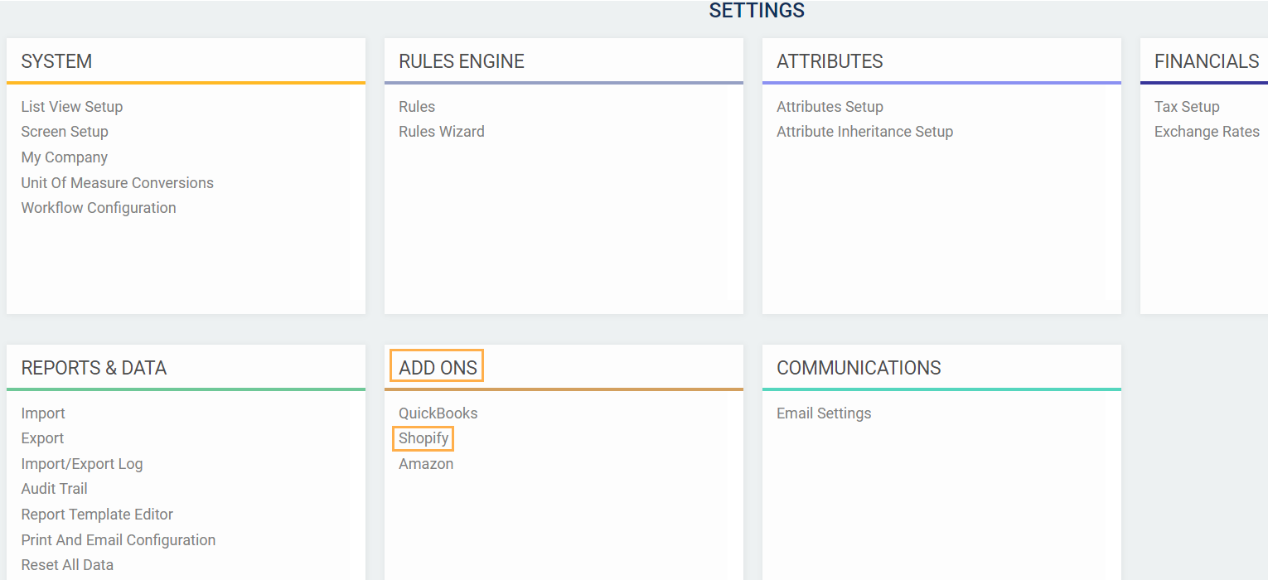Open Attribute Inheritance Setup
Image resolution: width=1268 pixels, height=580 pixels.
(x=864, y=132)
